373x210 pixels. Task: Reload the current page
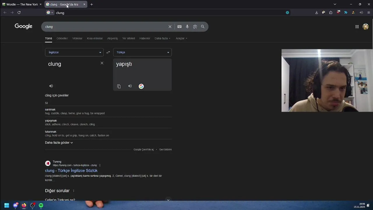[19, 13]
